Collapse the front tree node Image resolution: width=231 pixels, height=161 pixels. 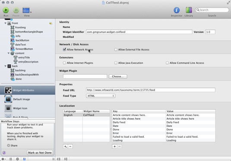pos(6,23)
